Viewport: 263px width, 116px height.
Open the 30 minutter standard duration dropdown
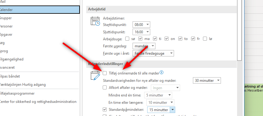[207, 80]
